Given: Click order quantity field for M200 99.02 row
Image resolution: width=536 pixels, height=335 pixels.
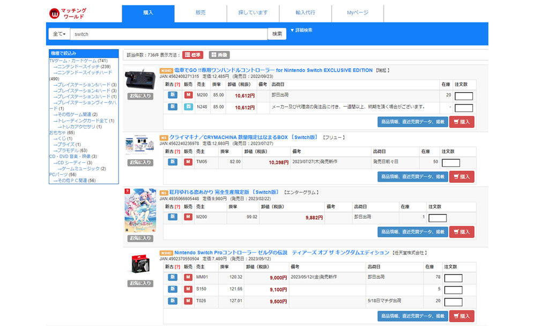Looking at the screenshot, I should pyautogui.click(x=437, y=218).
